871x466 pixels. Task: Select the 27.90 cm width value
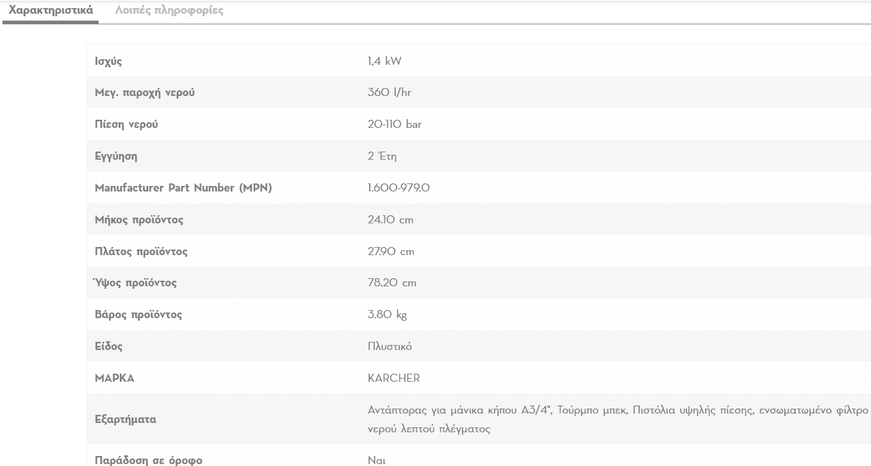tap(391, 251)
